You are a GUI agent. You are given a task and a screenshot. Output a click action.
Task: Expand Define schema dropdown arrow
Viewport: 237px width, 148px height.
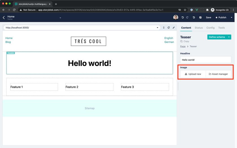tap(229, 37)
